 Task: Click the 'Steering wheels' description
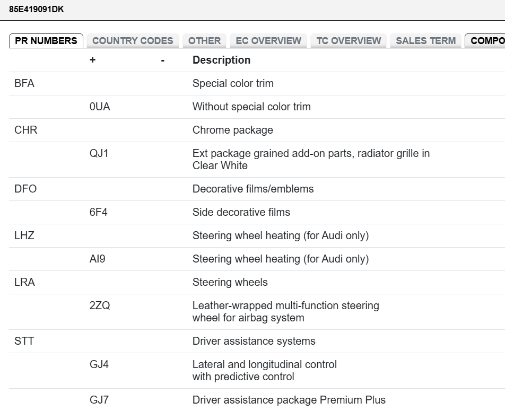point(230,282)
